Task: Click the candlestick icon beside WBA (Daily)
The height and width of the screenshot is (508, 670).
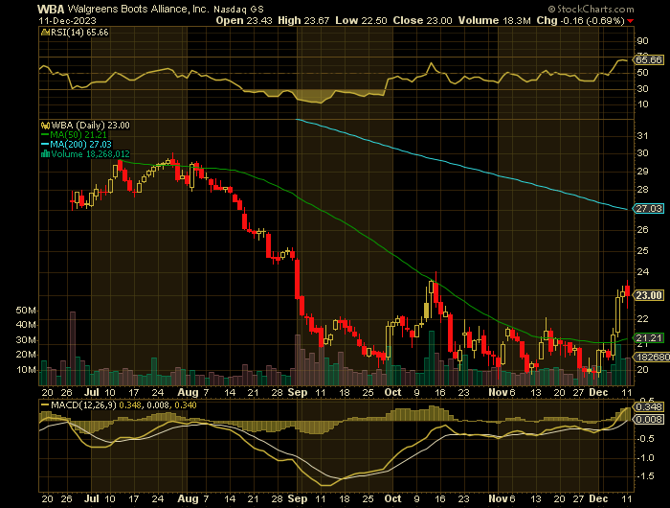Action: 45,126
